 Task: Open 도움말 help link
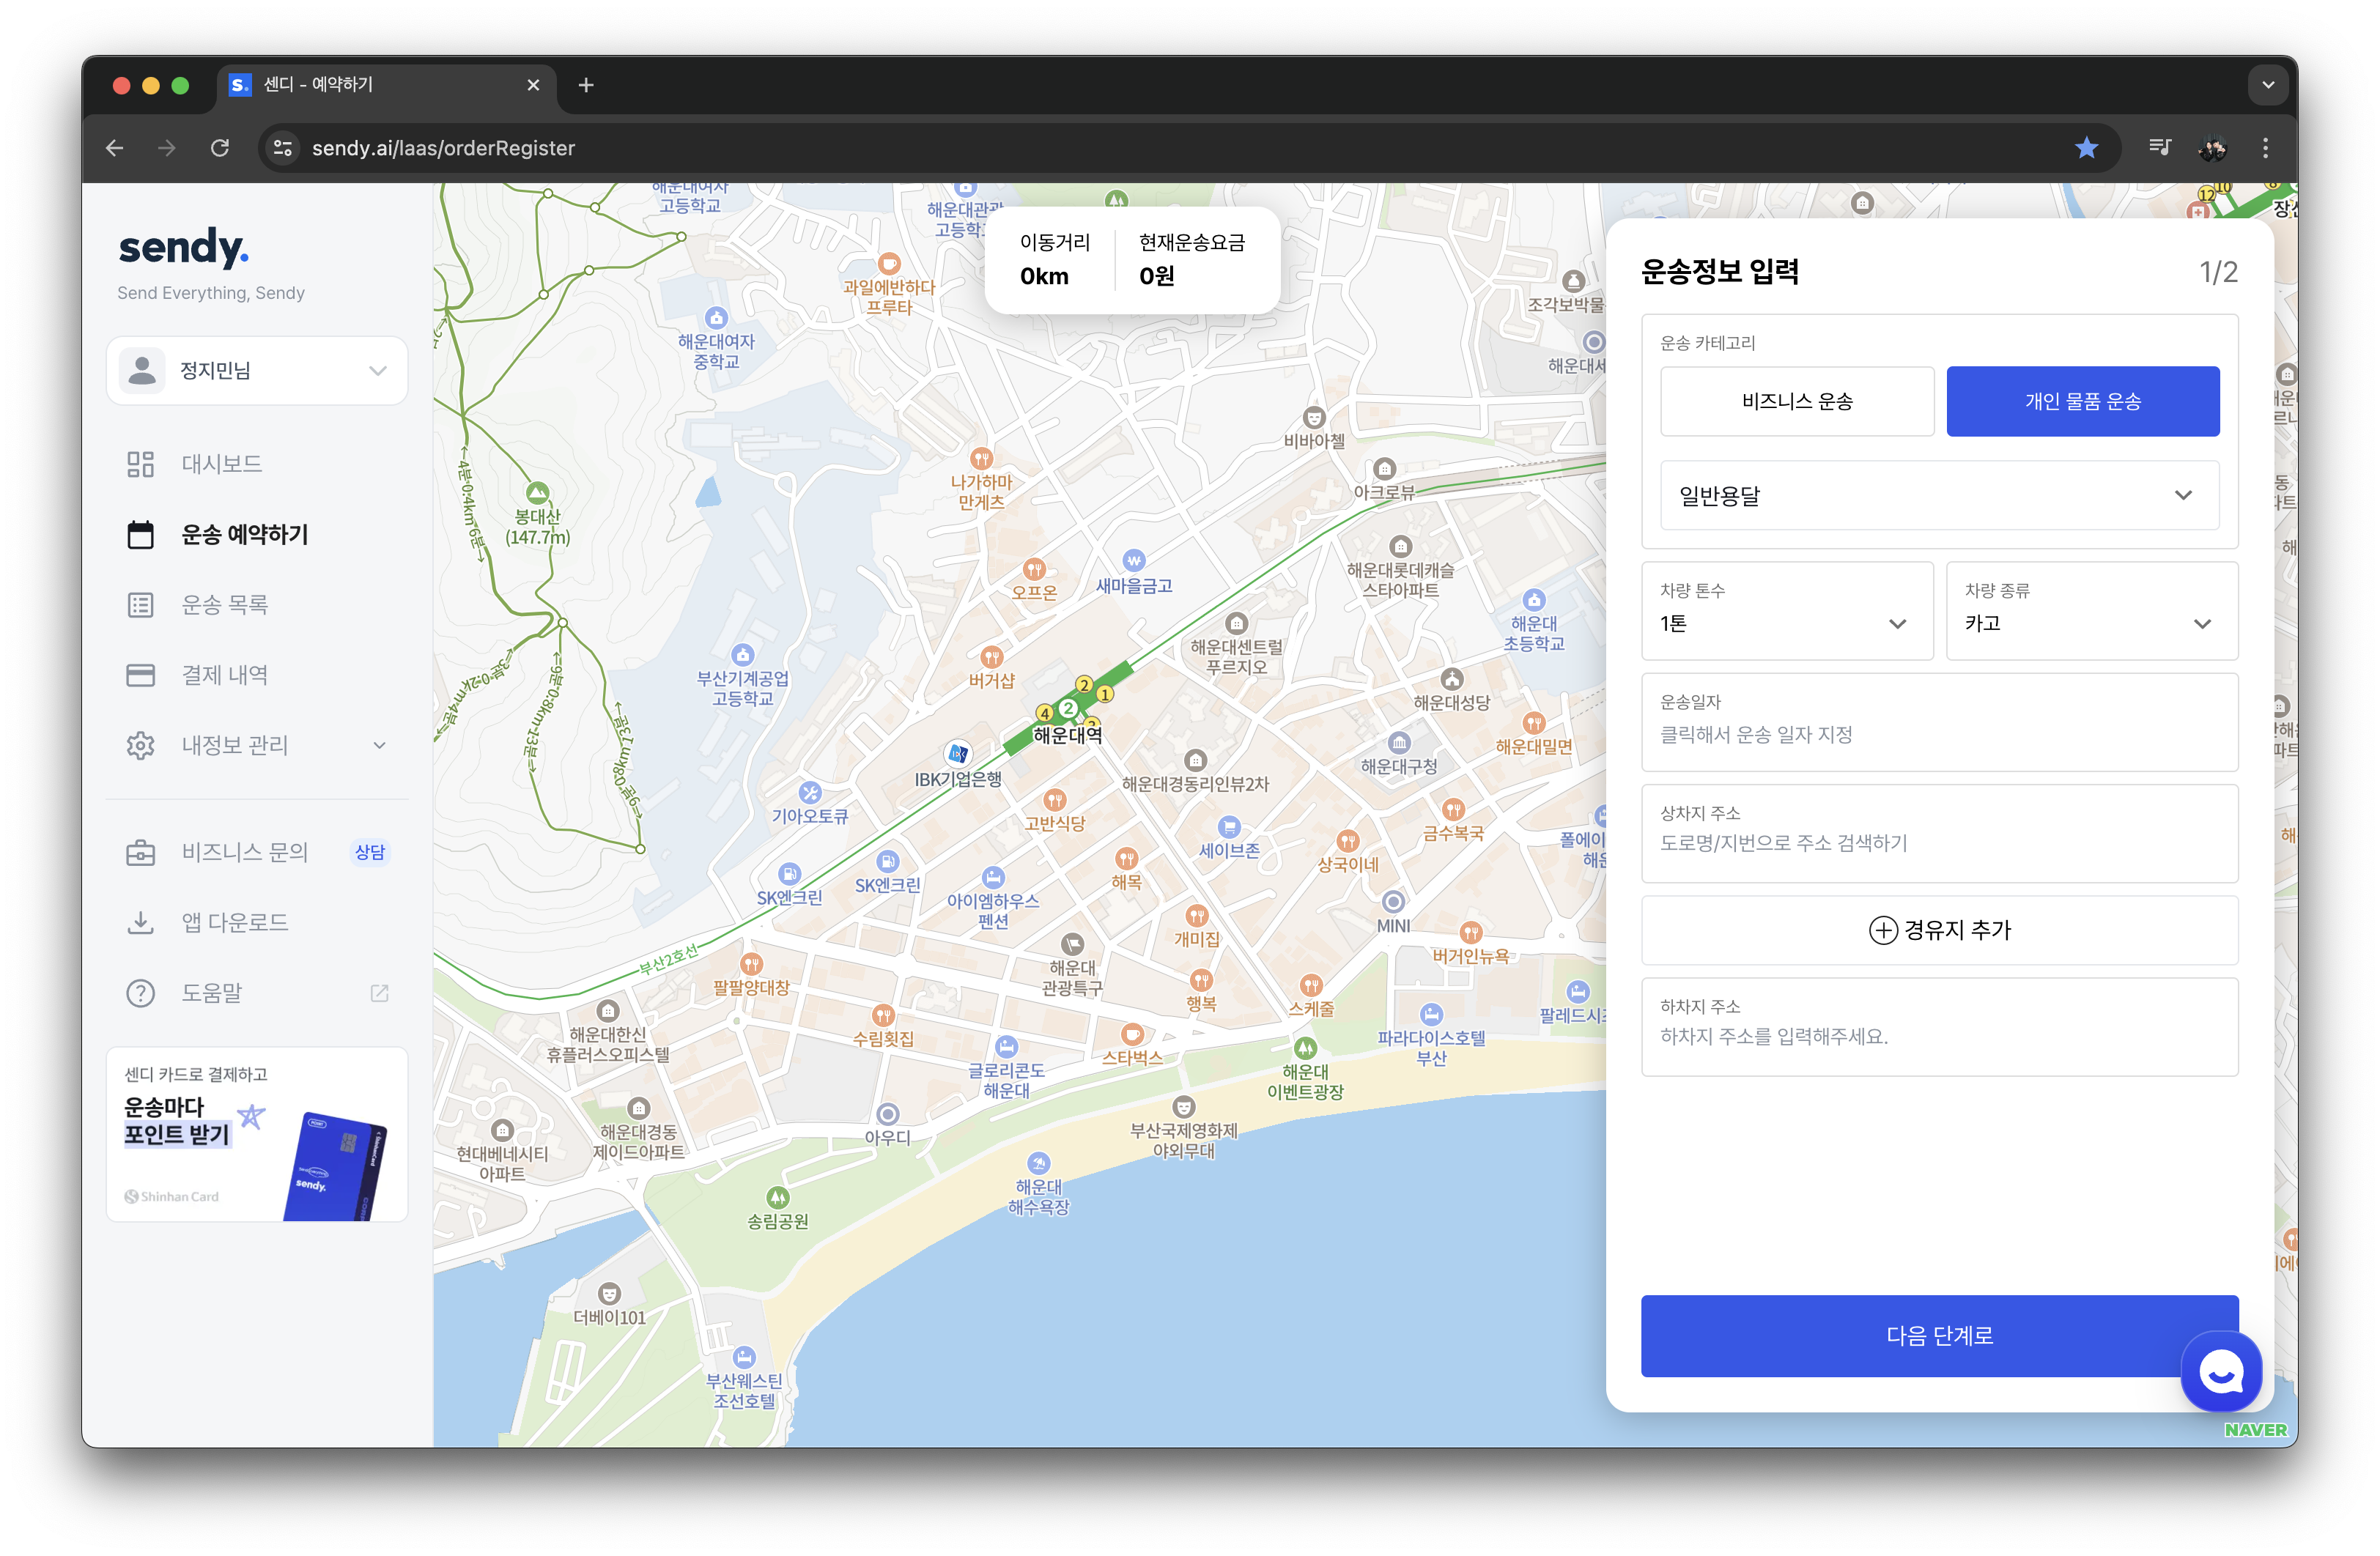click(212, 993)
